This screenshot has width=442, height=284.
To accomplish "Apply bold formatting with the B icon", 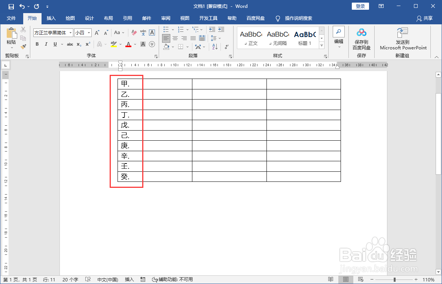I will coord(37,44).
